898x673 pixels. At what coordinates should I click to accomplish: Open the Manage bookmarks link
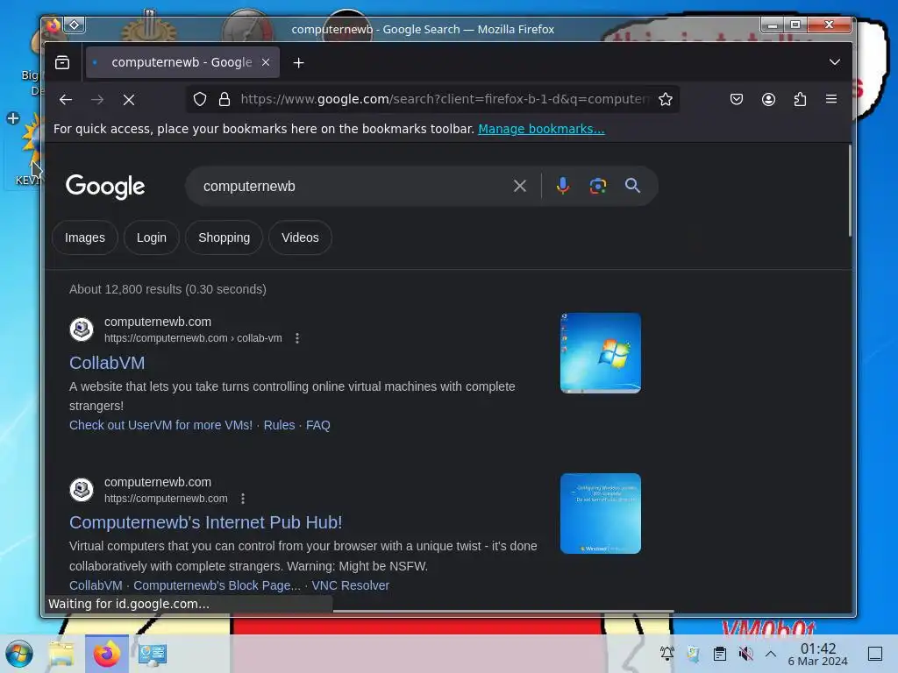(x=541, y=129)
